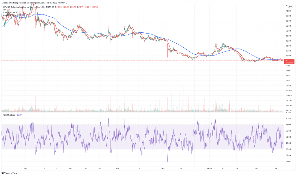Viewport: 297px width, 176px height.
Task: Click the RSI 80.00 axis label
Action: (288, 119)
